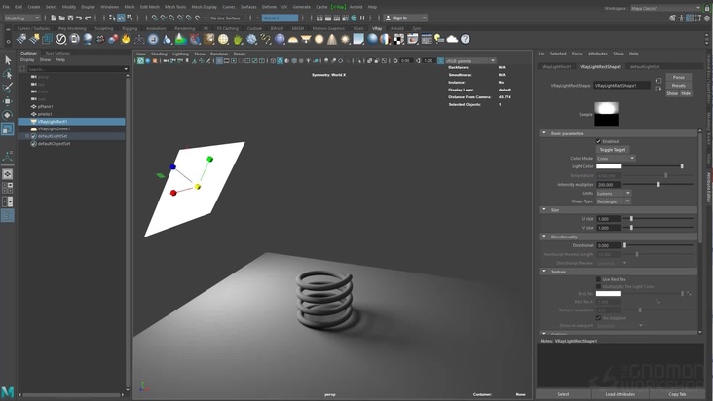Viewport: 713px width, 401px height.
Task: Activate the Lasso select tool
Action: pos(8,74)
